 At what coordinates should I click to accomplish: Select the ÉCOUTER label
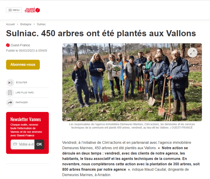pyautogui.click(x=22, y=82)
